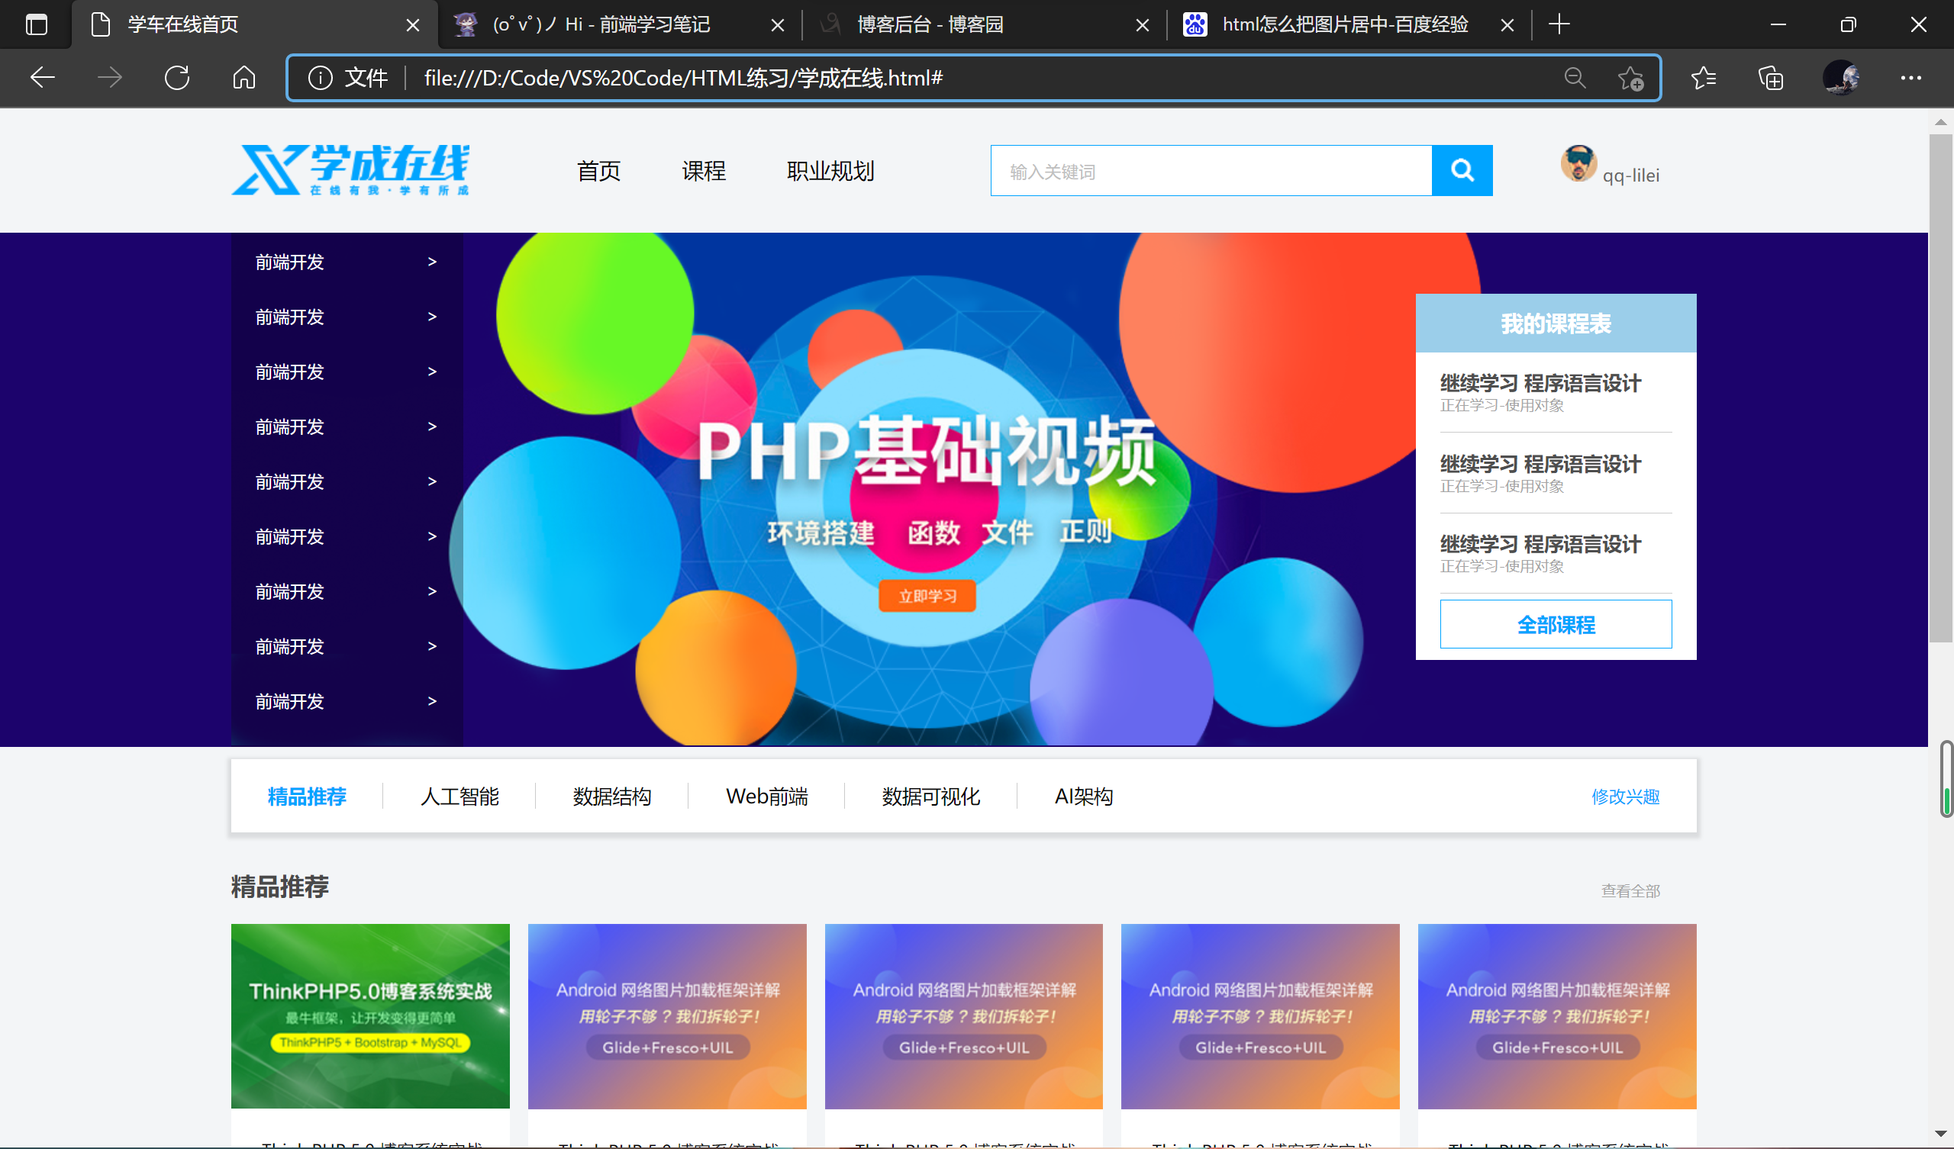
Task: Open the browser settings ellipsis menu
Action: (1910, 78)
